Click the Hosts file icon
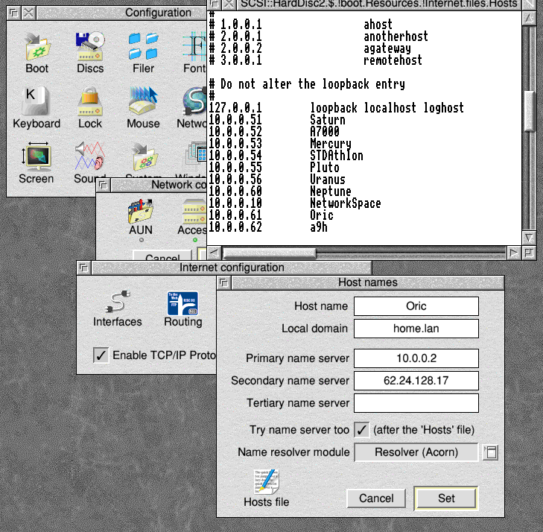 click(267, 482)
